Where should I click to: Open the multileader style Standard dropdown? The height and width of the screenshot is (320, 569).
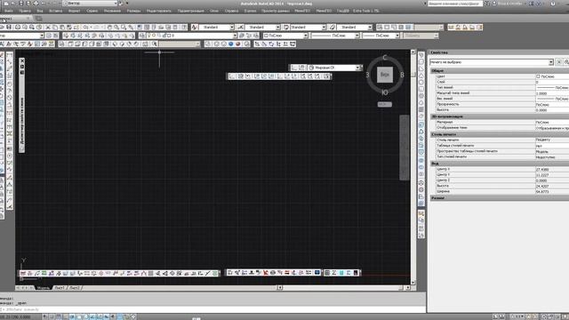click(354, 28)
